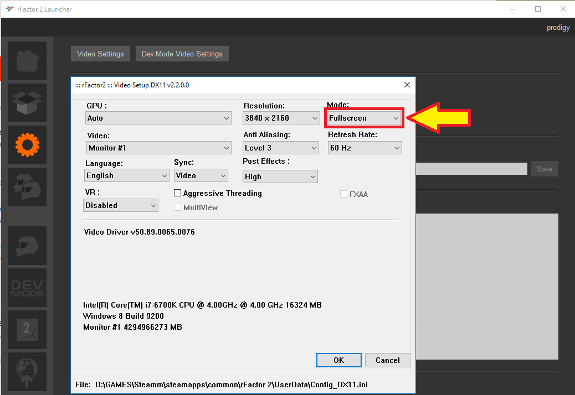The width and height of the screenshot is (575, 395).
Task: Click the globe upload icon in sidebar
Action: [x=27, y=372]
